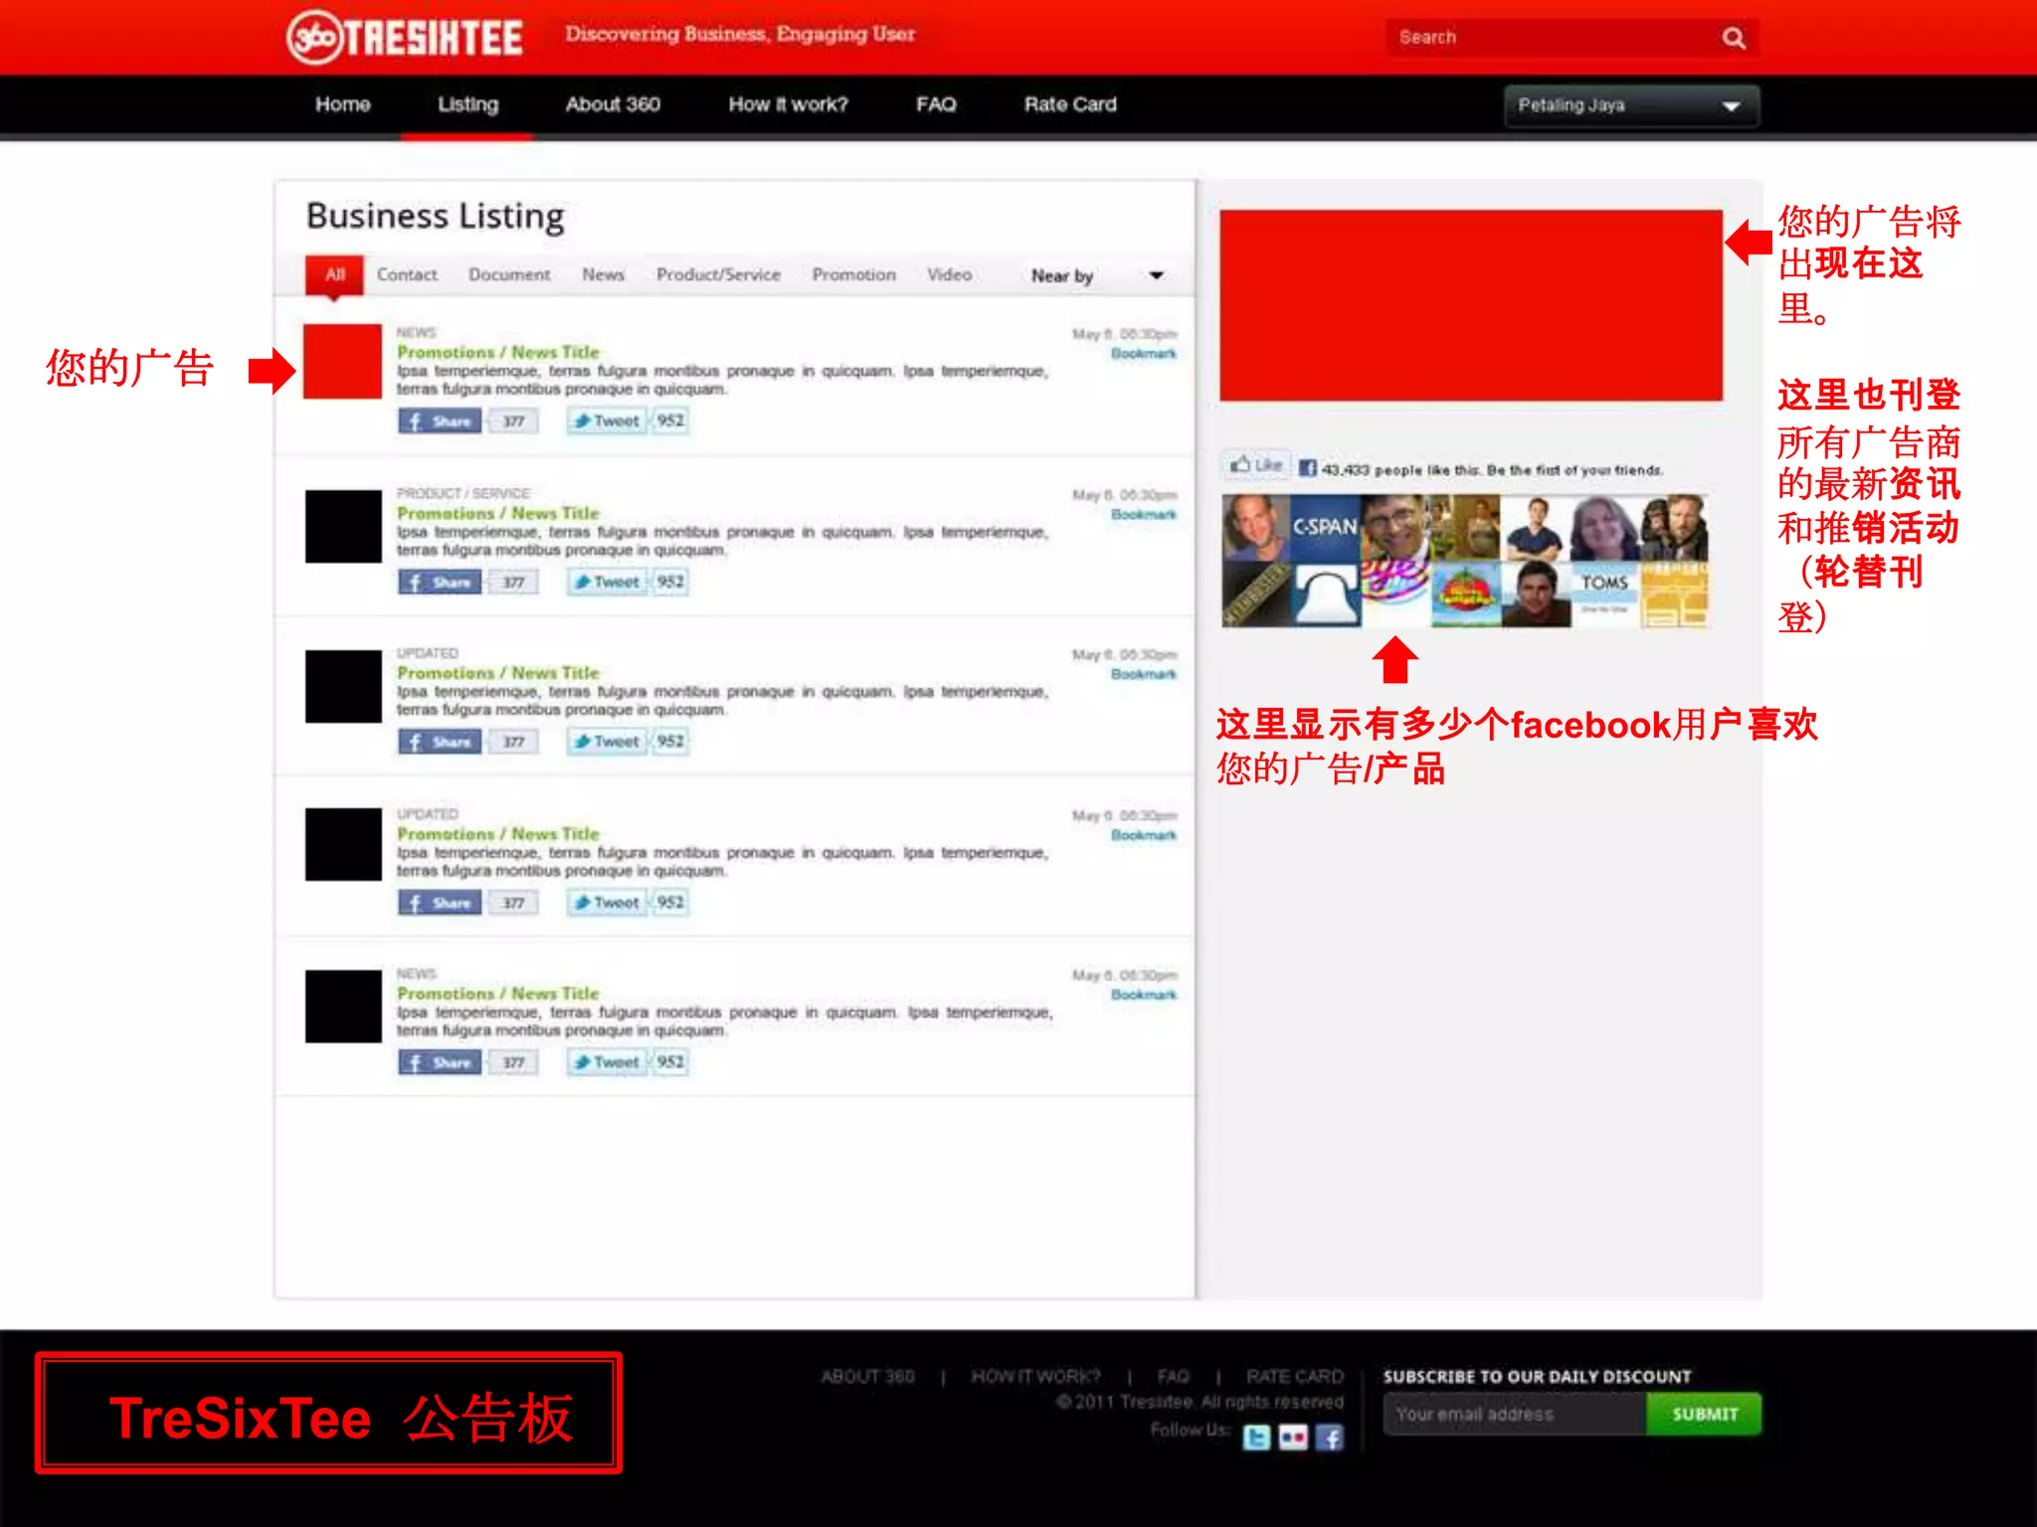This screenshot has height=1527, width=2037.
Task: Tweet the PRODUCT / SERVICE listing
Action: [607, 583]
